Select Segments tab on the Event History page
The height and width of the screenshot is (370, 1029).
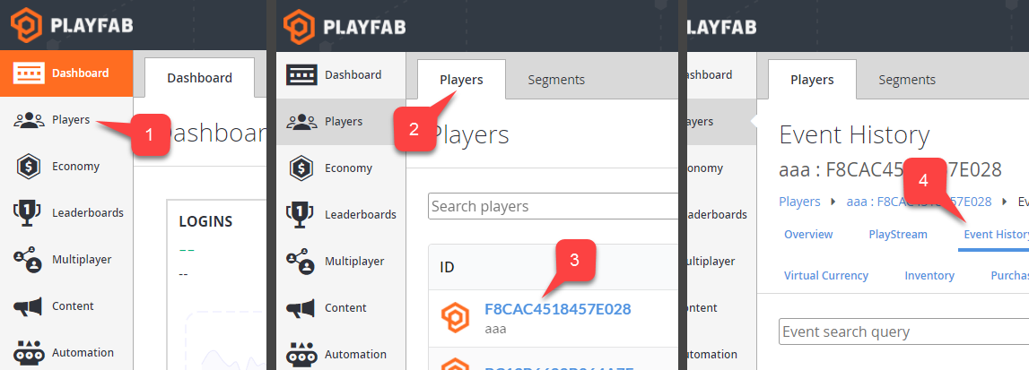907,80
